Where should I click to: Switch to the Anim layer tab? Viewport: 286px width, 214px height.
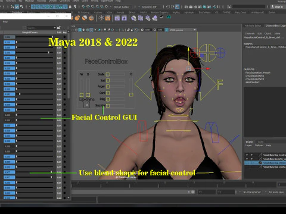coord(260,141)
